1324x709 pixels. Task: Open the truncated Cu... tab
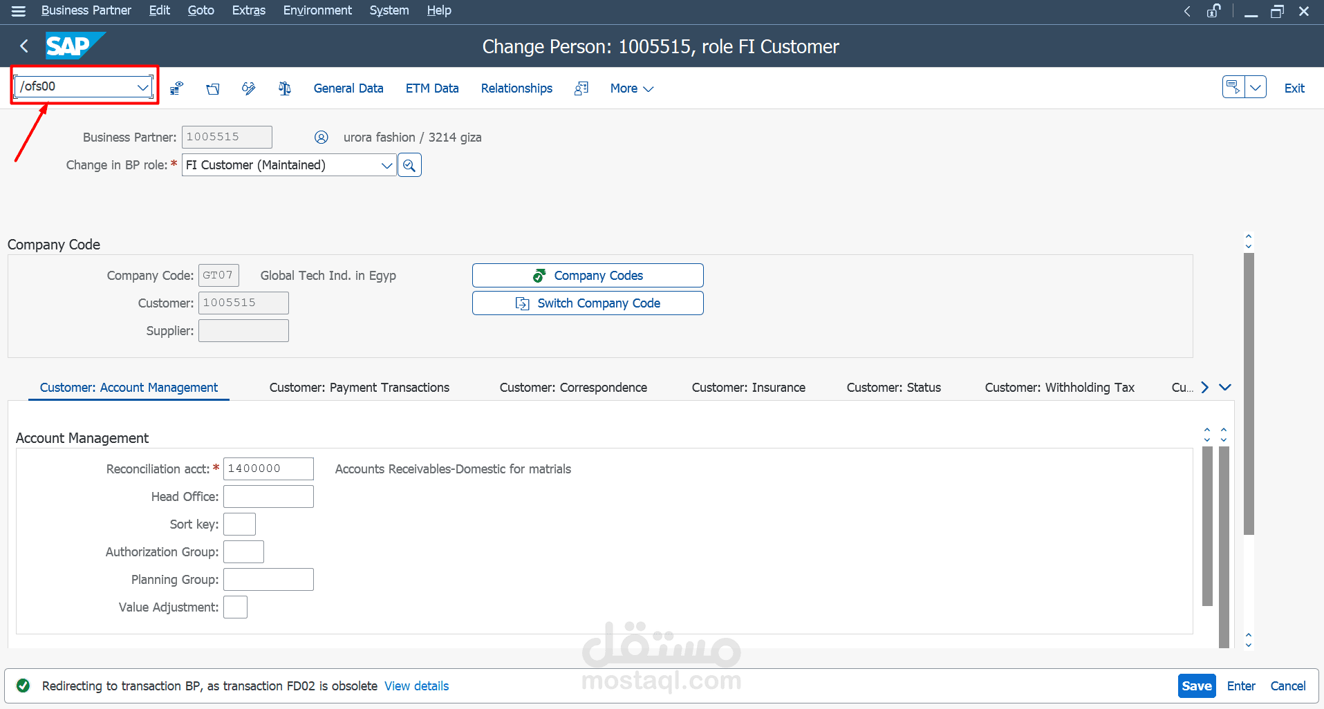pos(1182,388)
